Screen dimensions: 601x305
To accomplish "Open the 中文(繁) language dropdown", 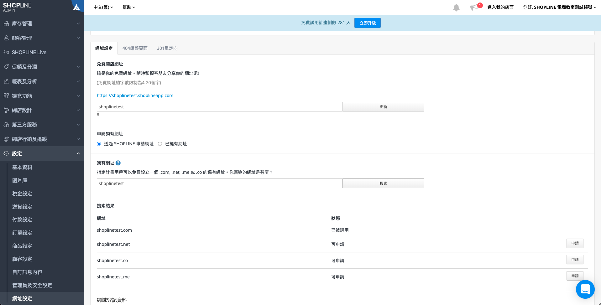I will (x=103, y=7).
